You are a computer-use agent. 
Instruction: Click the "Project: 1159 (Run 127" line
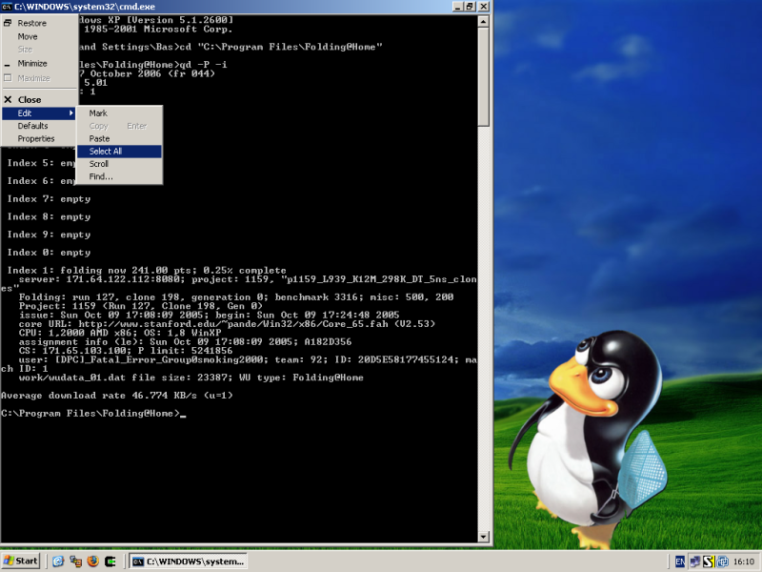(x=140, y=306)
